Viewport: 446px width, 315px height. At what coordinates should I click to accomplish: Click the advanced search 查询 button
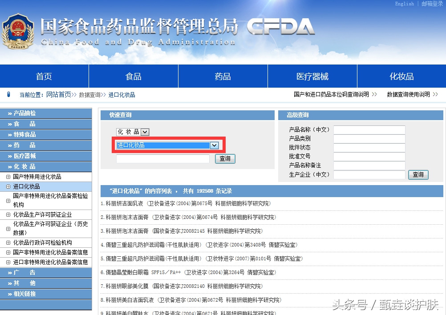418,174
